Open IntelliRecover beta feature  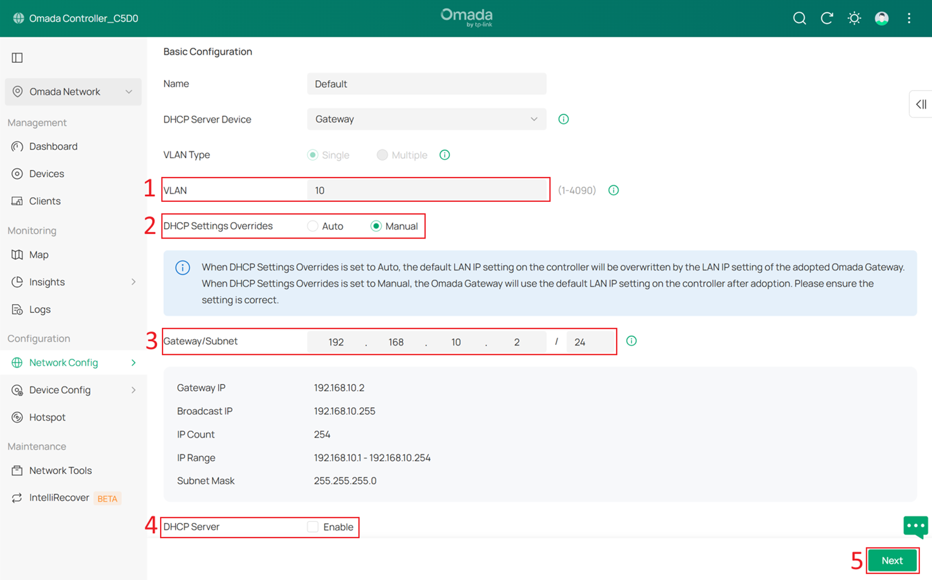(x=59, y=497)
